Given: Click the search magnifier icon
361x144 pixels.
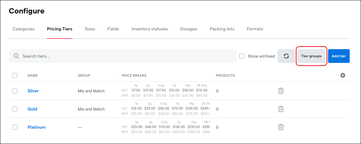Looking at the screenshot, I should [16, 56].
